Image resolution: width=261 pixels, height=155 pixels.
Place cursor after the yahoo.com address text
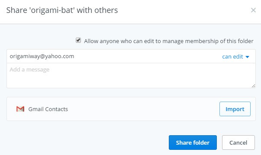point(74,56)
